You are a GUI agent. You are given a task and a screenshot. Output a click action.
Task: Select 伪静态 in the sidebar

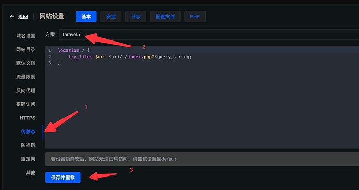(x=28, y=132)
